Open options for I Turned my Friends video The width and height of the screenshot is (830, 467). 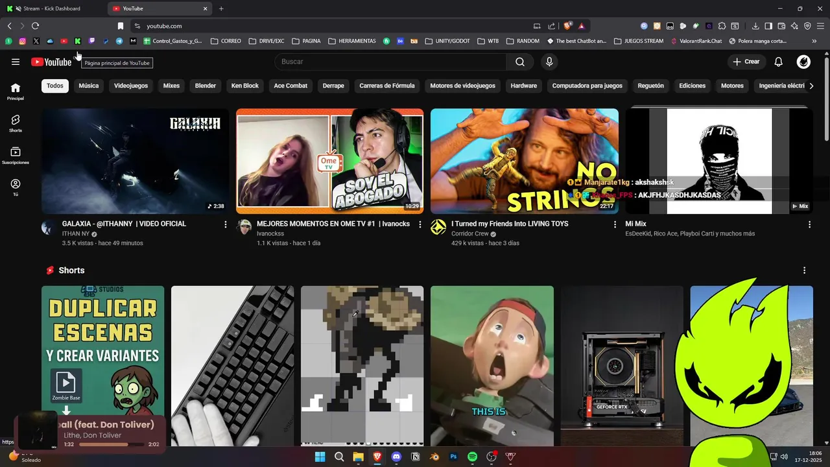[x=615, y=224]
